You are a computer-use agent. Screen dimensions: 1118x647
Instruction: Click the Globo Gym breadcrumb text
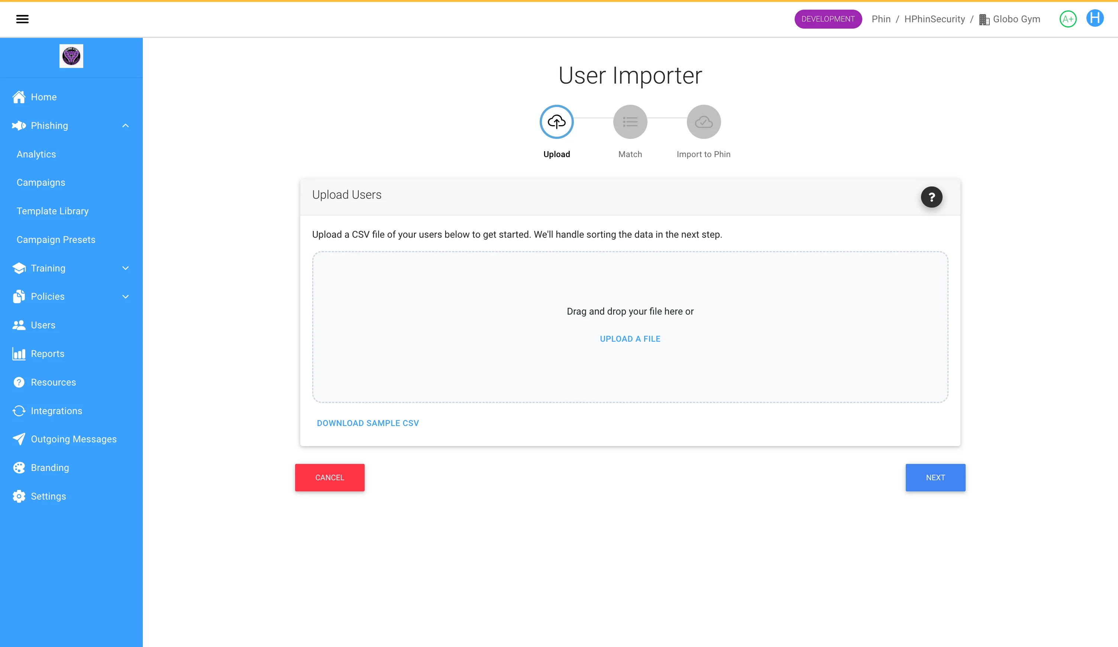tap(1017, 19)
